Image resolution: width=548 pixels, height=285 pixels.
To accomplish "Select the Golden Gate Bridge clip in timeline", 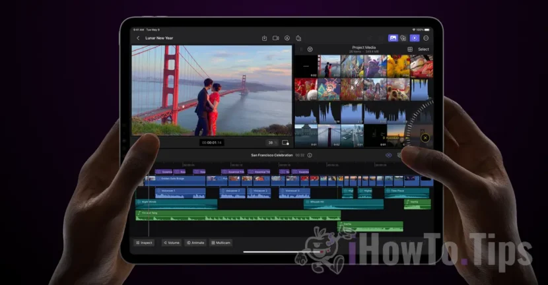I will [x=175, y=179].
